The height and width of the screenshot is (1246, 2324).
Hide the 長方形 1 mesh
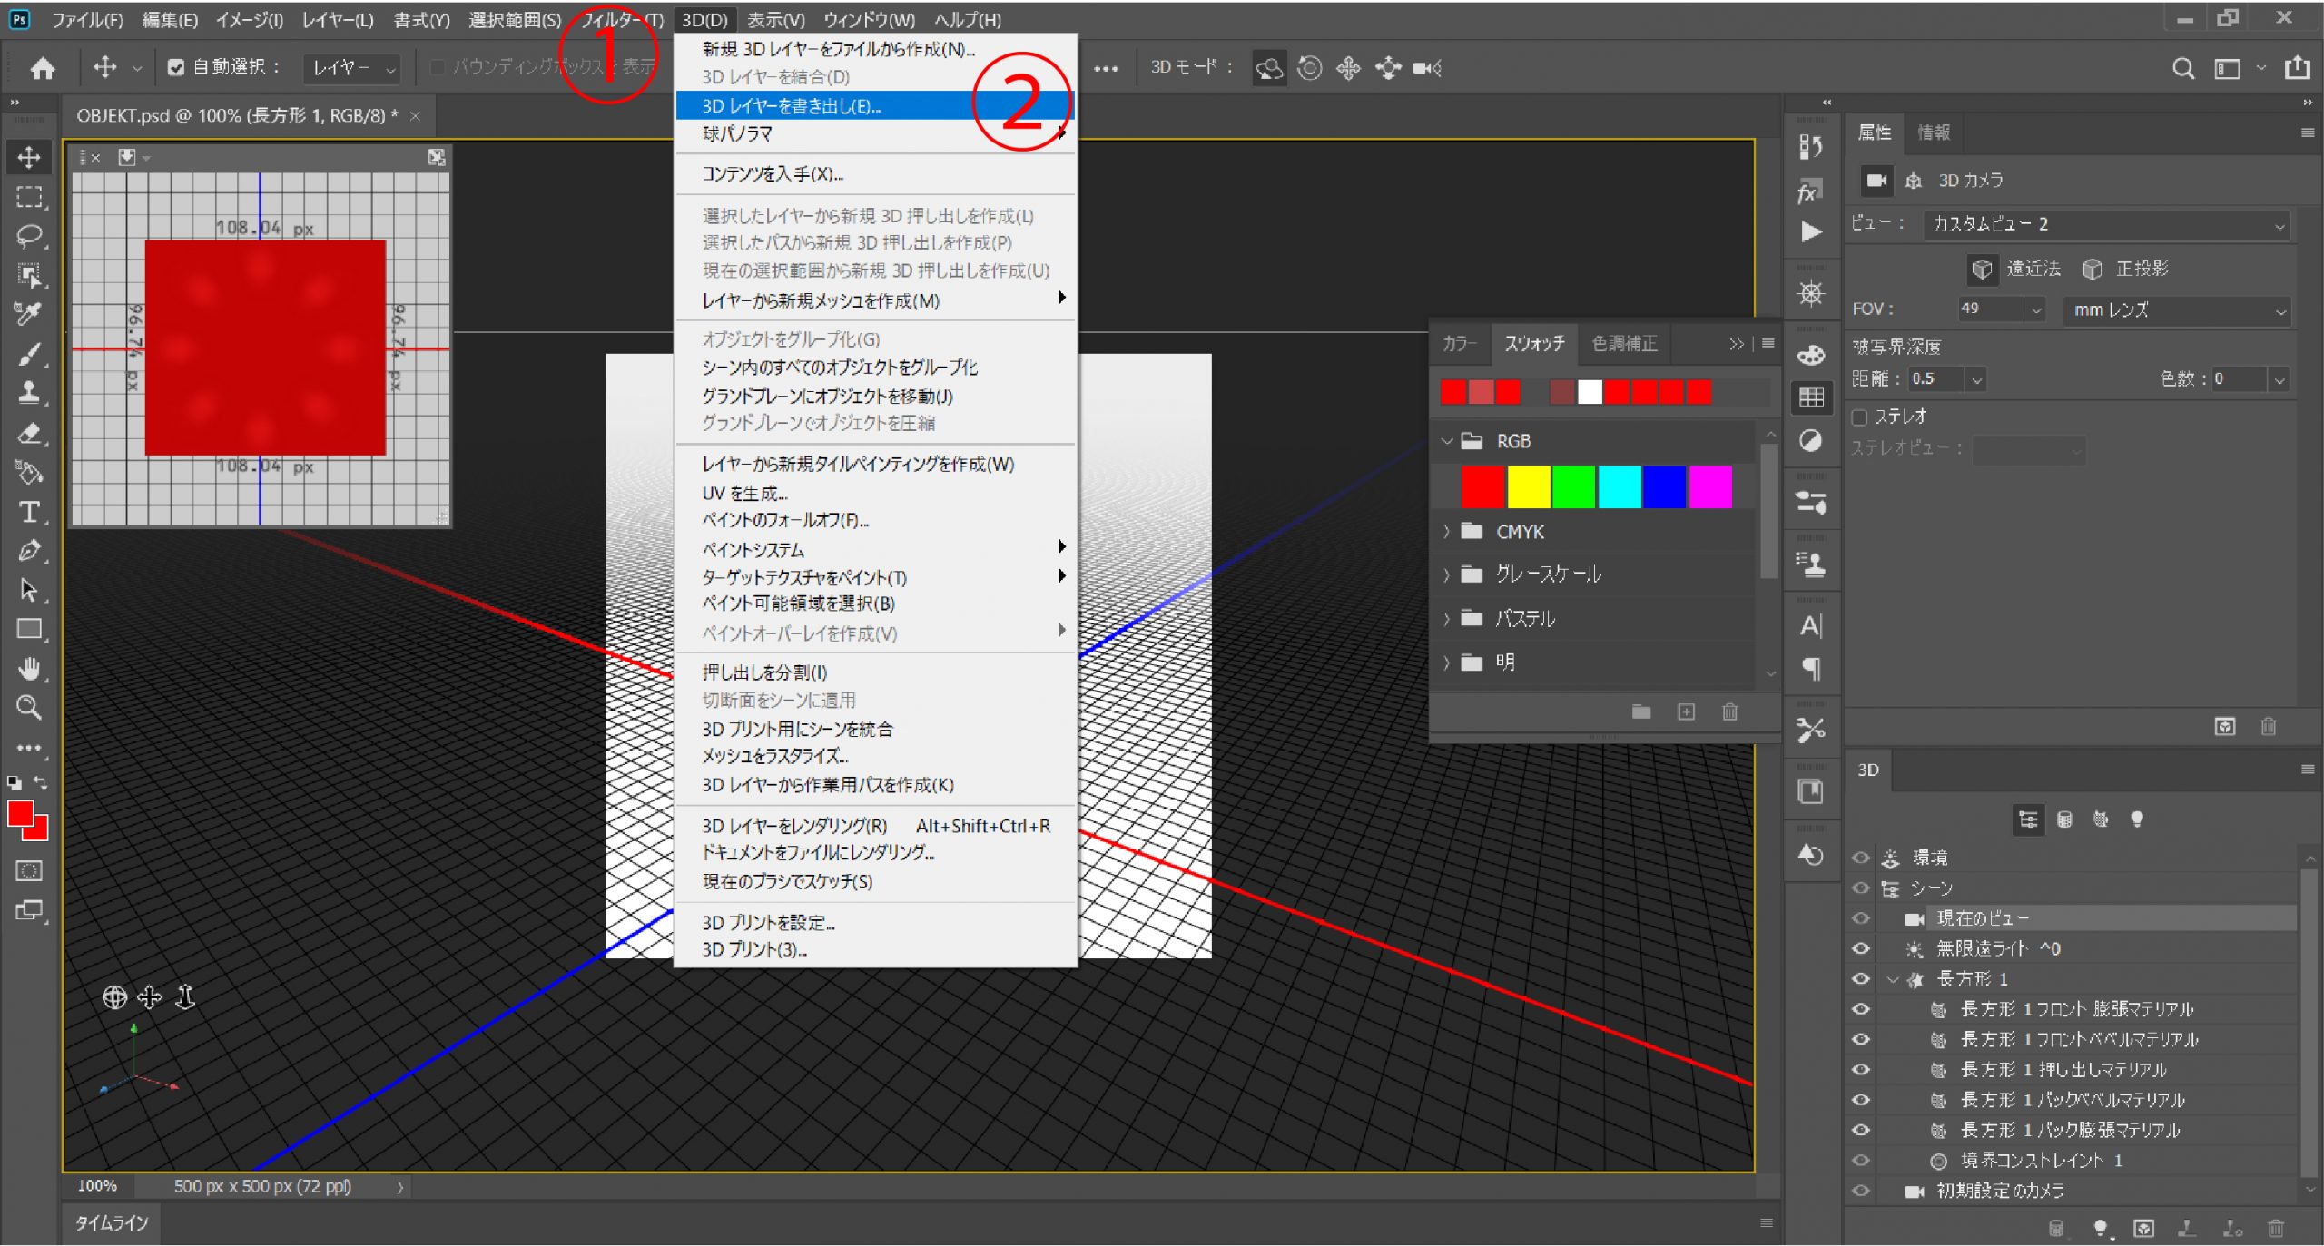[x=1860, y=979]
